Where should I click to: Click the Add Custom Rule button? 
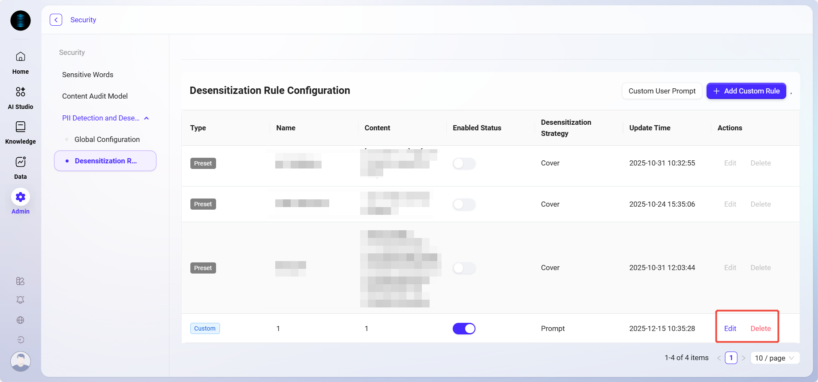click(746, 91)
